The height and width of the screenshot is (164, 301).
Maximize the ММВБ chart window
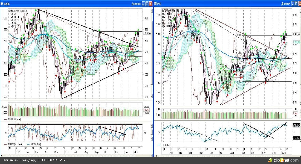(147, 4)
